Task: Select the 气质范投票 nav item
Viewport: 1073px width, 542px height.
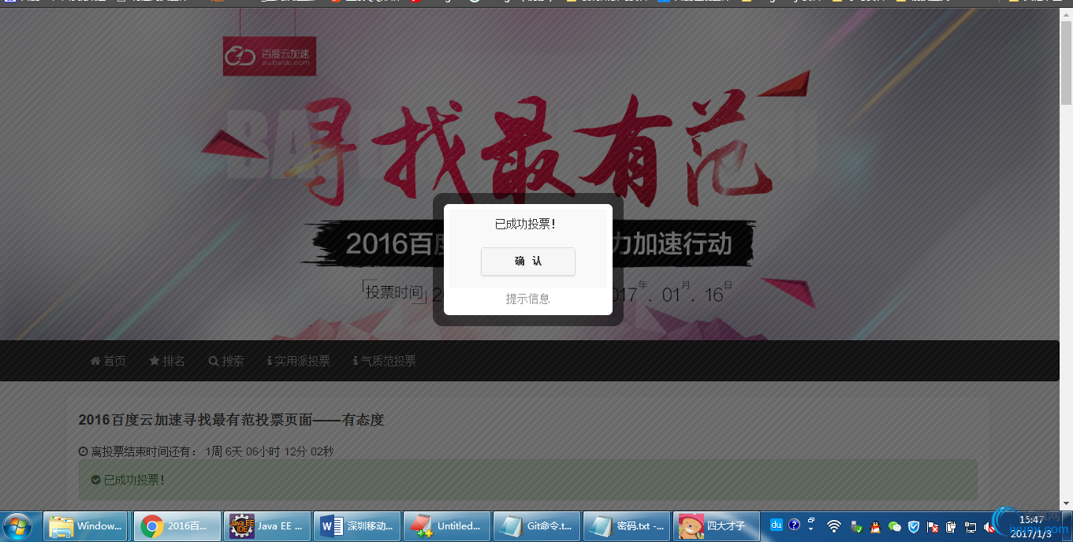Action: coord(385,361)
